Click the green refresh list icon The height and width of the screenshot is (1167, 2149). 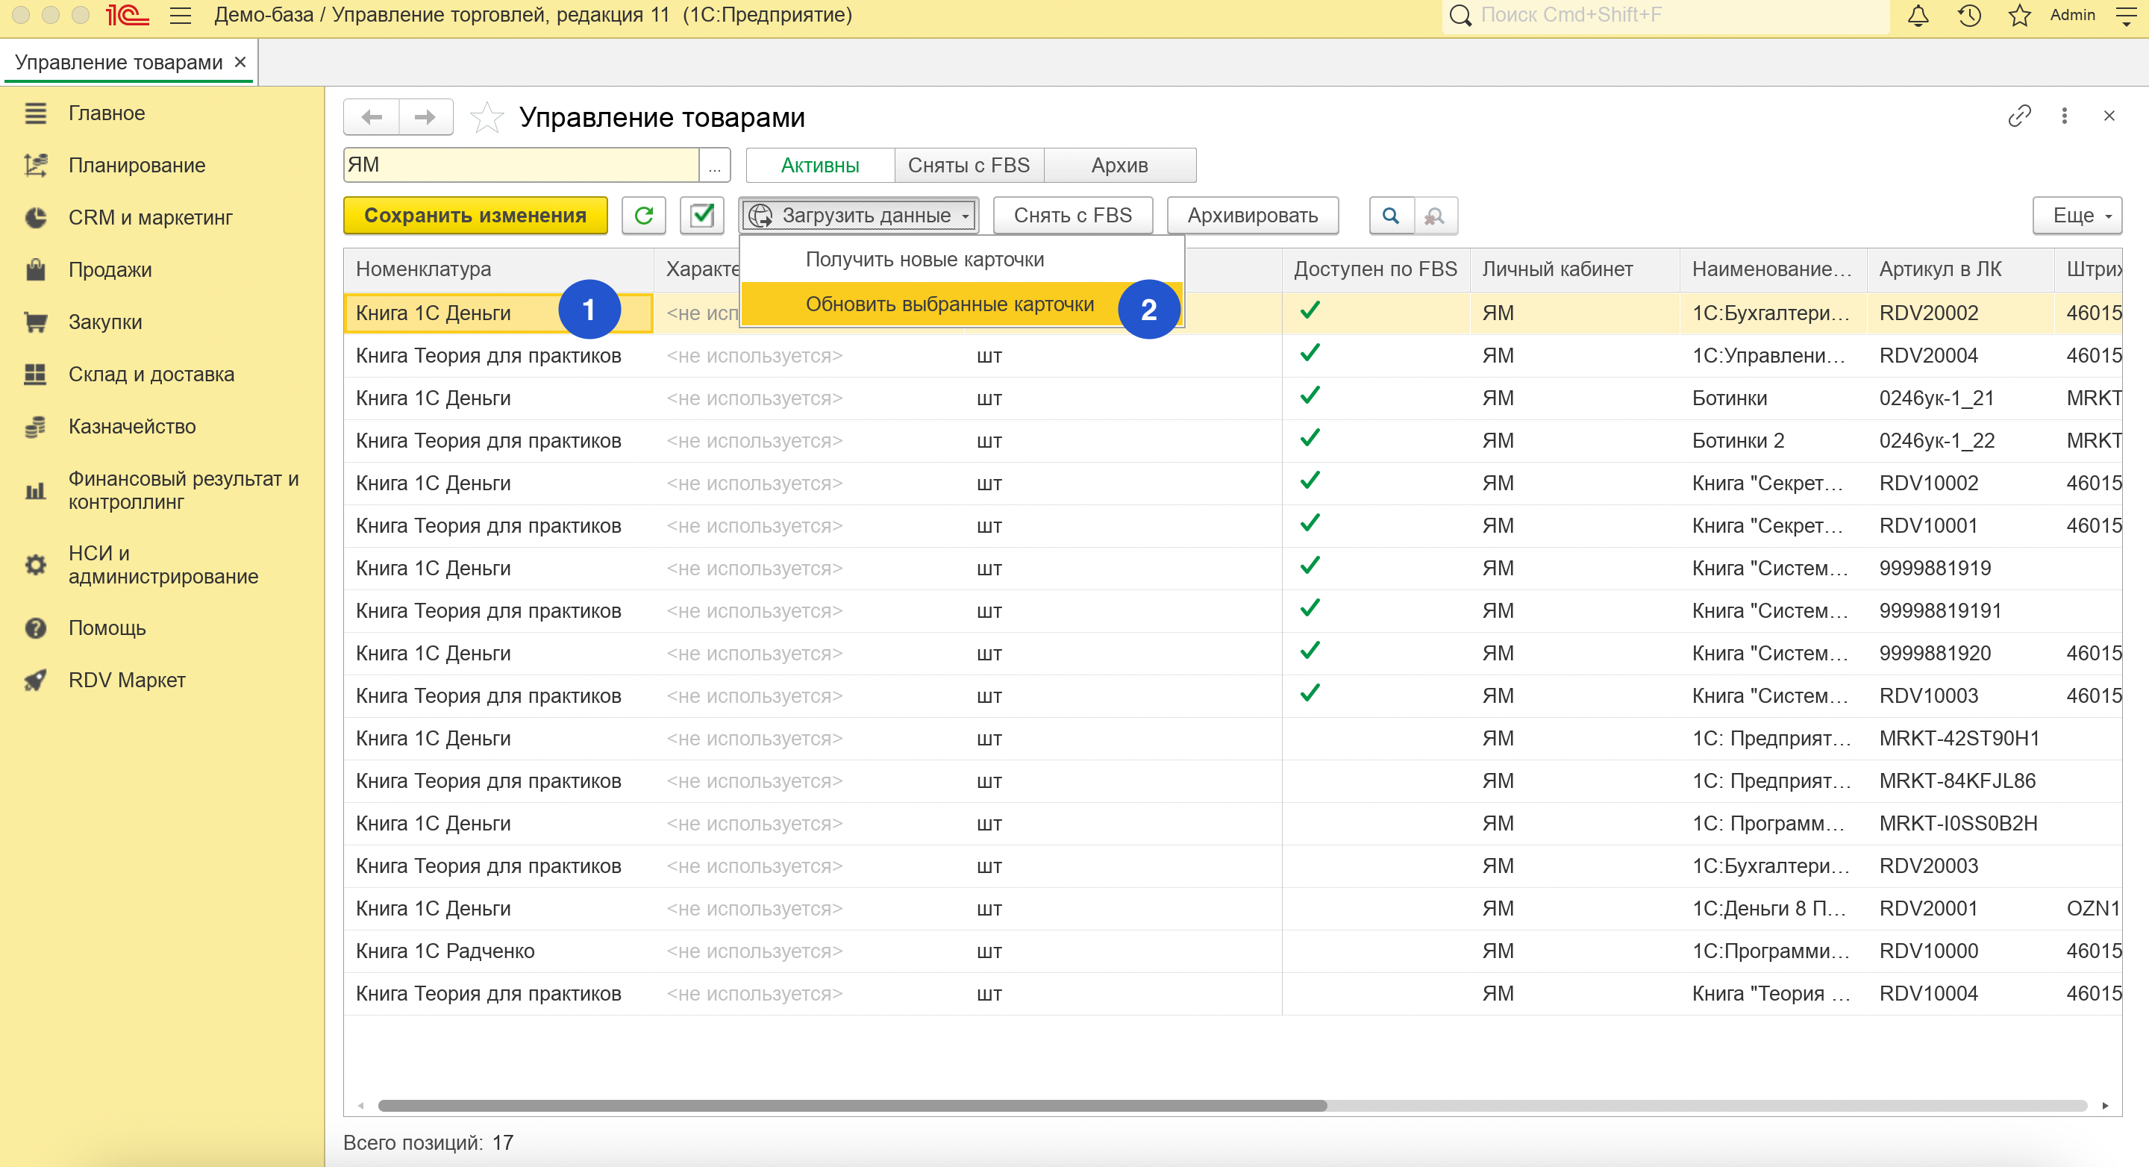tap(643, 215)
